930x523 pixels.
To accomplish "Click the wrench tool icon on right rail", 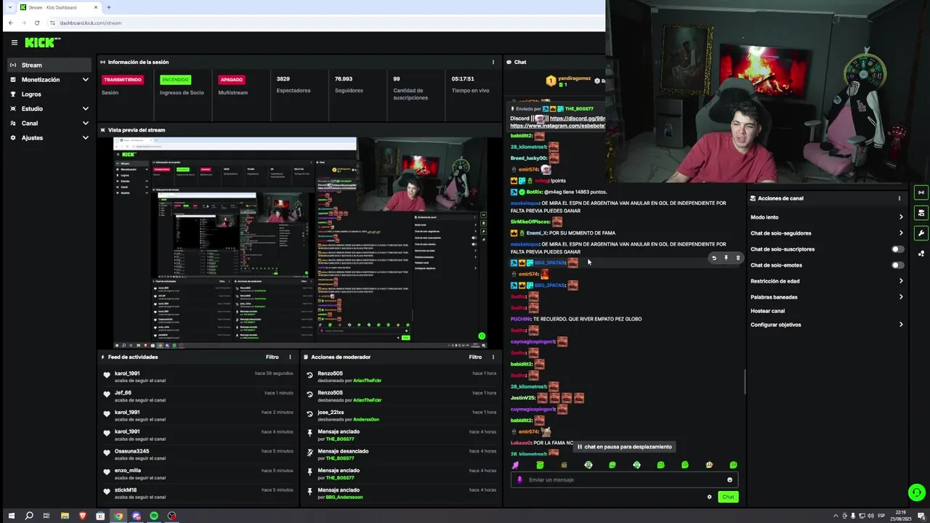I will tap(921, 233).
